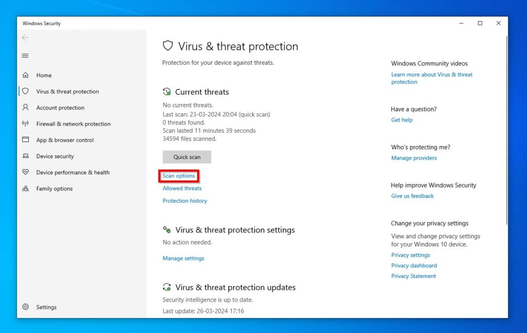The height and width of the screenshot is (333, 527).
Task: Open the Home section
Action: click(x=44, y=75)
